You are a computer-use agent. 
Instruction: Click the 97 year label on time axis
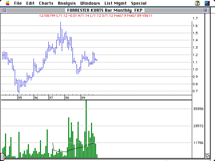pyautogui.click(x=51, y=98)
